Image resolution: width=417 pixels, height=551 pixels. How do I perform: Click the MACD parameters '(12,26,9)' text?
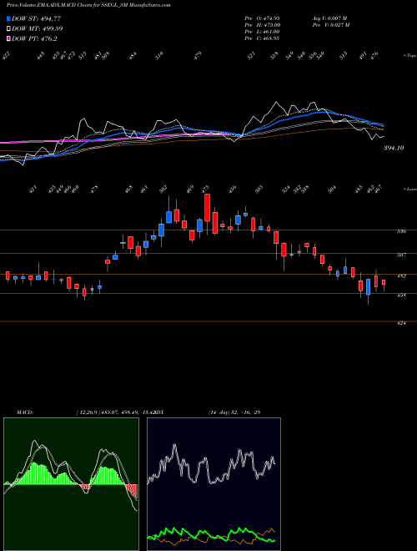pos(88,412)
